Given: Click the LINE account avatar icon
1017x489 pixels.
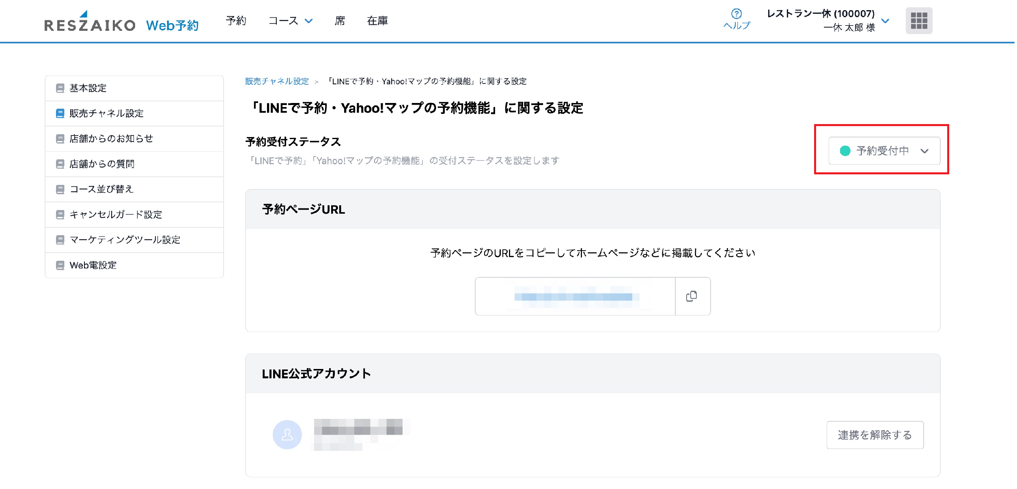Looking at the screenshot, I should 287,435.
